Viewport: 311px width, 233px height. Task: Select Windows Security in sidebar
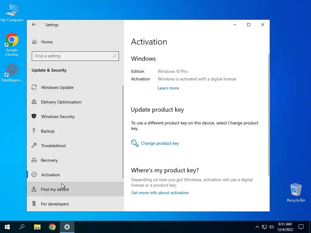pyautogui.click(x=75, y=116)
